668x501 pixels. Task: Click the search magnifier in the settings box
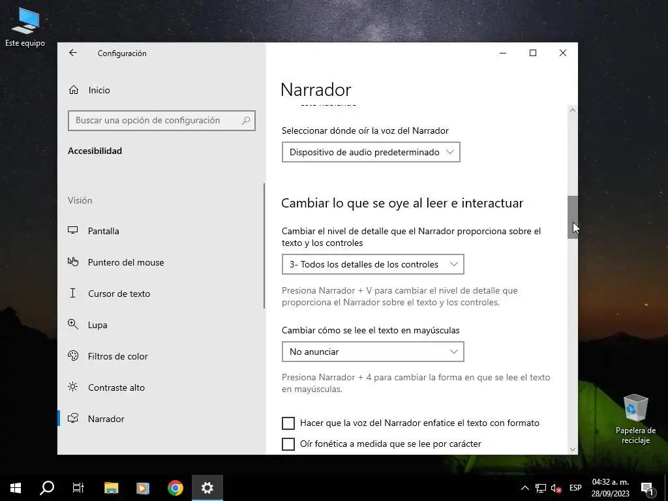click(x=246, y=121)
